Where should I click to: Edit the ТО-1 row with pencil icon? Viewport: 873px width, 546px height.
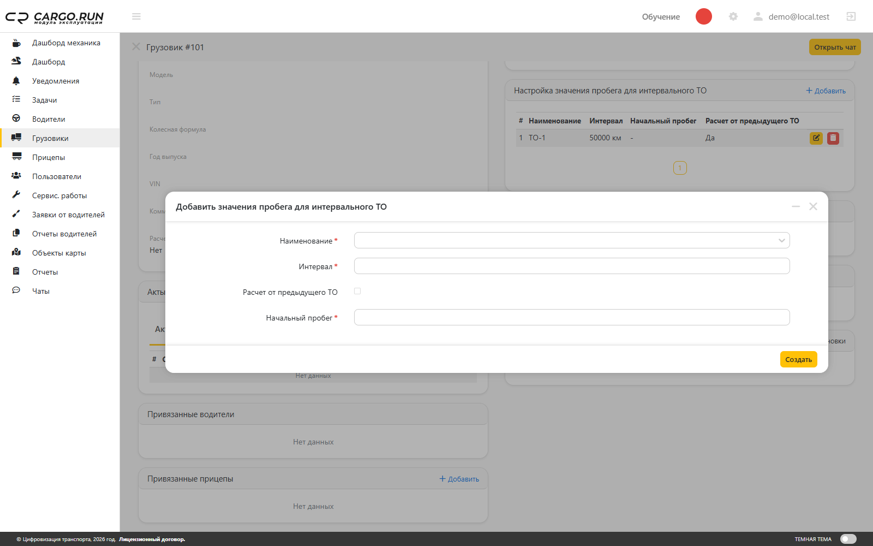point(816,138)
